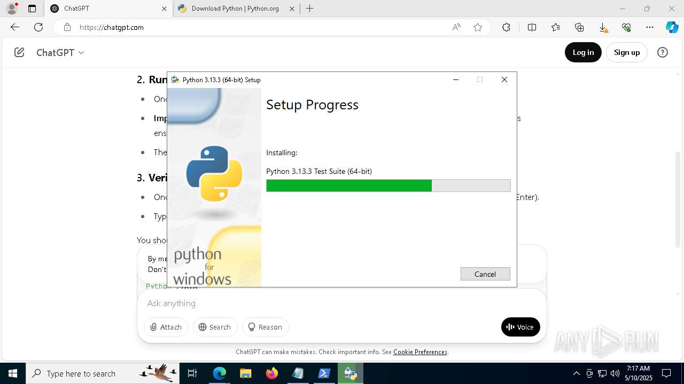This screenshot has width=684, height=384.
Task: Open Cookie Preferences link
Action: click(420, 352)
